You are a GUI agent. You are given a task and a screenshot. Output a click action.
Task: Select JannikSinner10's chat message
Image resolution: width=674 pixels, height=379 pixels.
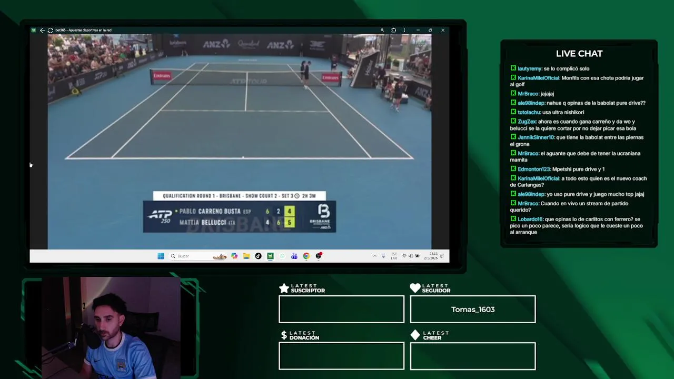577,141
